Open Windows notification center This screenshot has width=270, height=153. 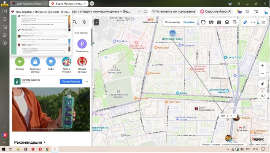coord(263,149)
